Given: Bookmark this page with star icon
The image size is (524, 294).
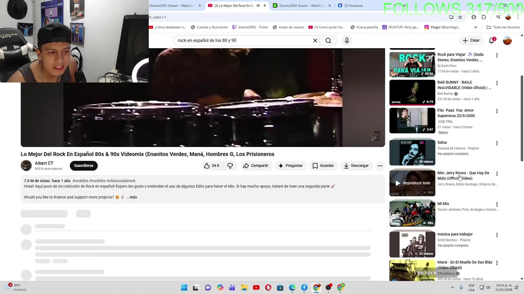Looking at the screenshot, I should (460, 17).
